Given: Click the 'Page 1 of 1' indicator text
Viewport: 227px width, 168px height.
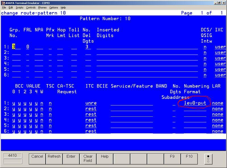Looking at the screenshot, I should point(202,13).
